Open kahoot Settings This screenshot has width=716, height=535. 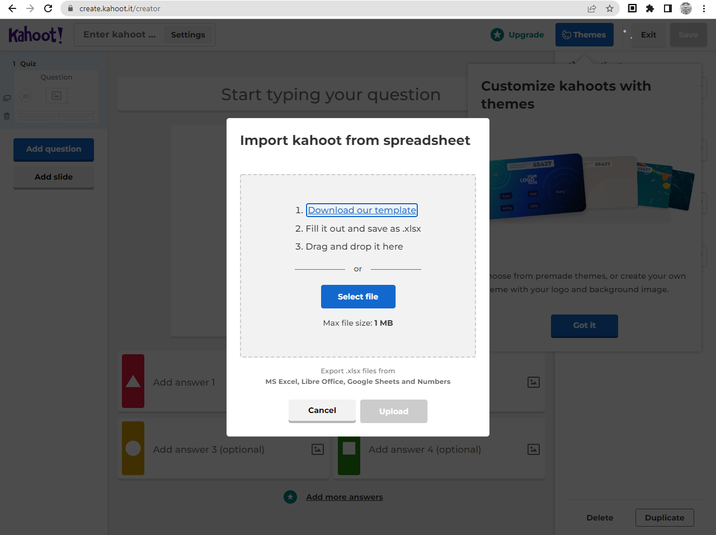pos(188,35)
